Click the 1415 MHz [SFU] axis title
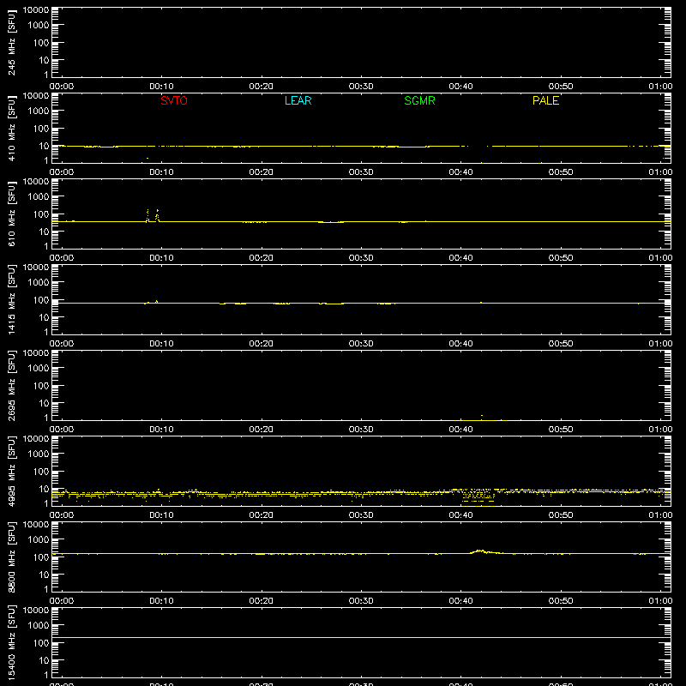The image size is (686, 686). click(11, 299)
